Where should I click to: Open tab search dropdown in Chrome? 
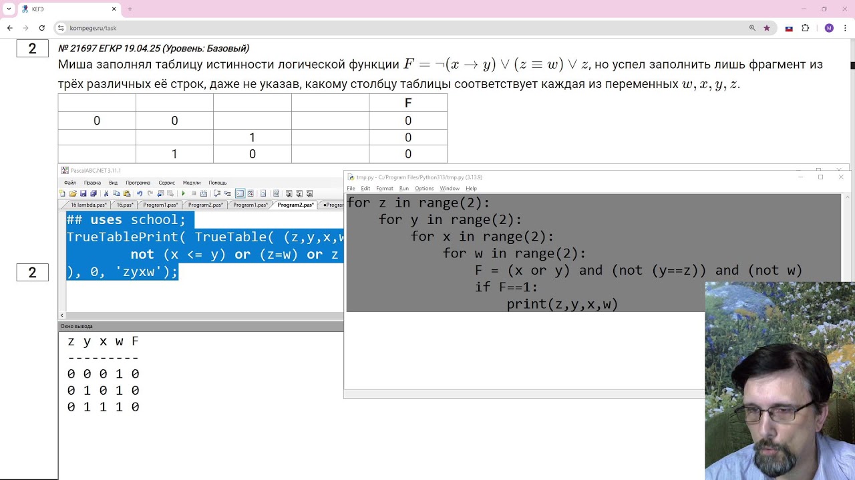(9, 9)
